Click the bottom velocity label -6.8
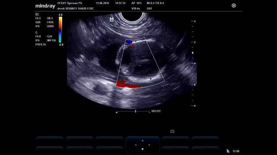The image size is (277, 155). click(61, 45)
